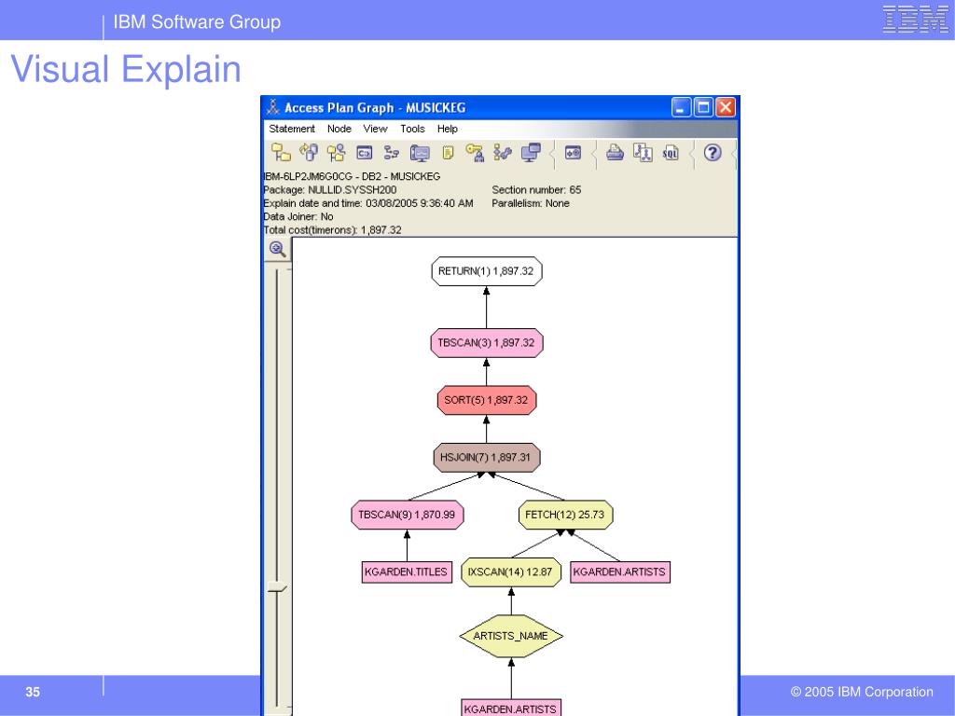Open the Help question mark icon
Image resolution: width=955 pixels, height=716 pixels.
(712, 152)
